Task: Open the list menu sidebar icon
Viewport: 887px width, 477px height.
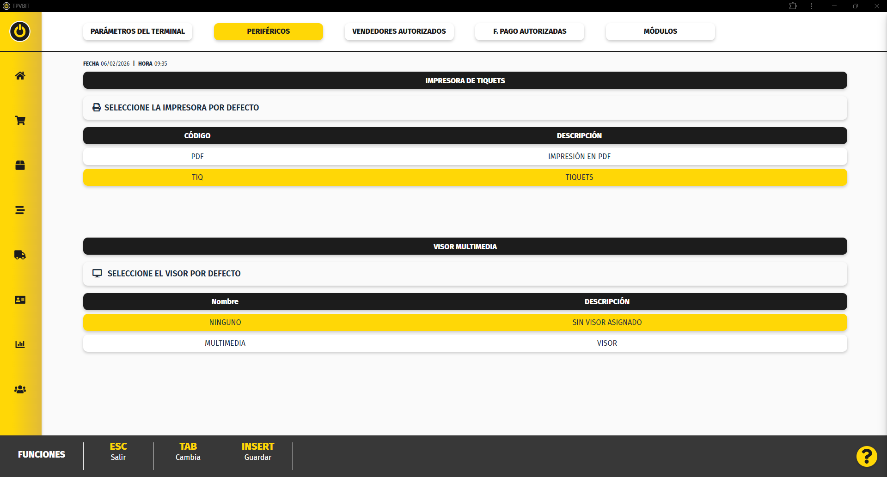Action: [20, 210]
